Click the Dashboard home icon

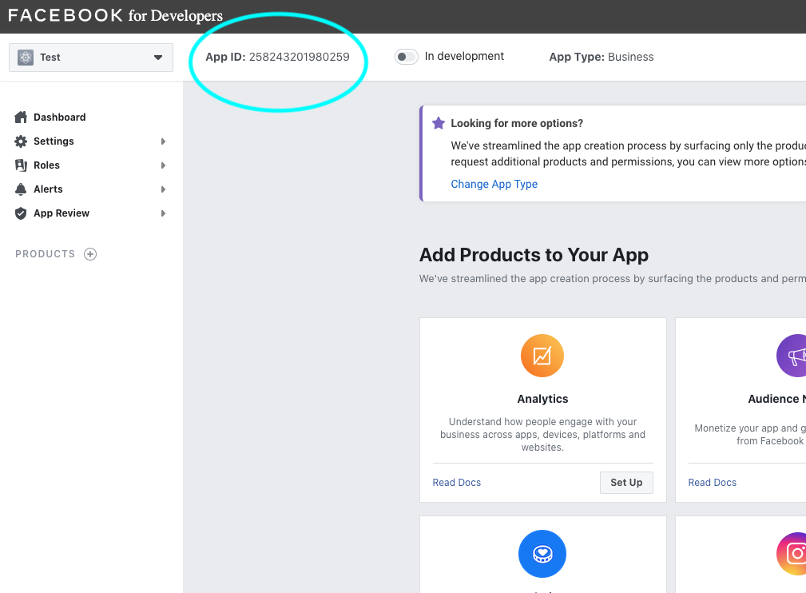tap(21, 117)
